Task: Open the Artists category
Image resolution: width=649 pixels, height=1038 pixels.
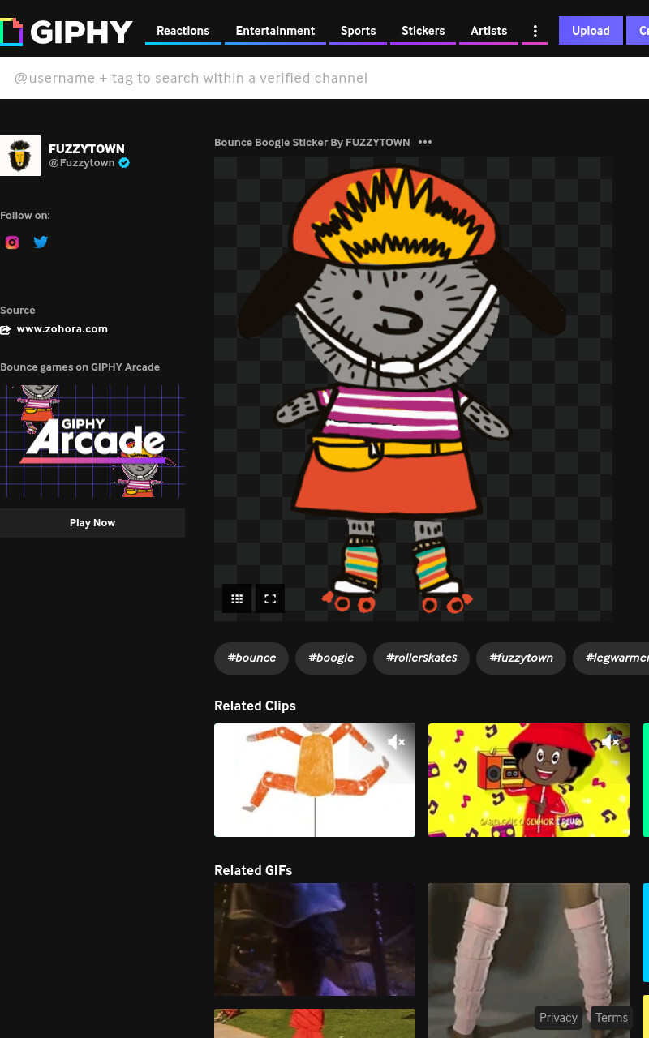Action: pyautogui.click(x=488, y=31)
